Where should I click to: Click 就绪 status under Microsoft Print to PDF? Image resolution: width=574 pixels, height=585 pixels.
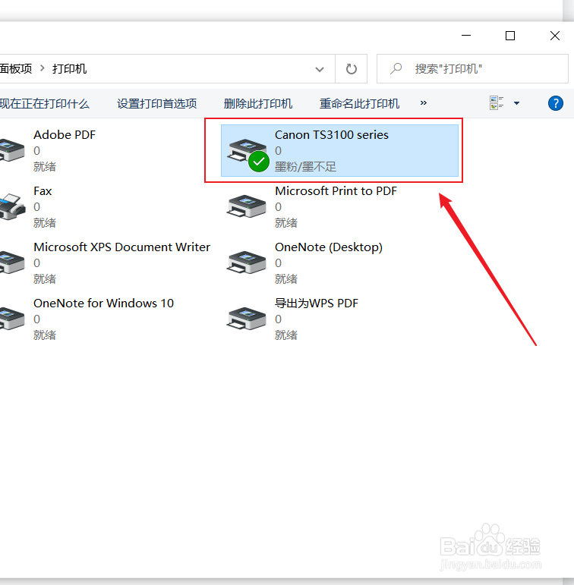click(286, 223)
